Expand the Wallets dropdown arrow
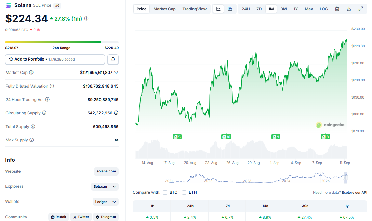Viewport: 372px width, 221px height. 114,202
